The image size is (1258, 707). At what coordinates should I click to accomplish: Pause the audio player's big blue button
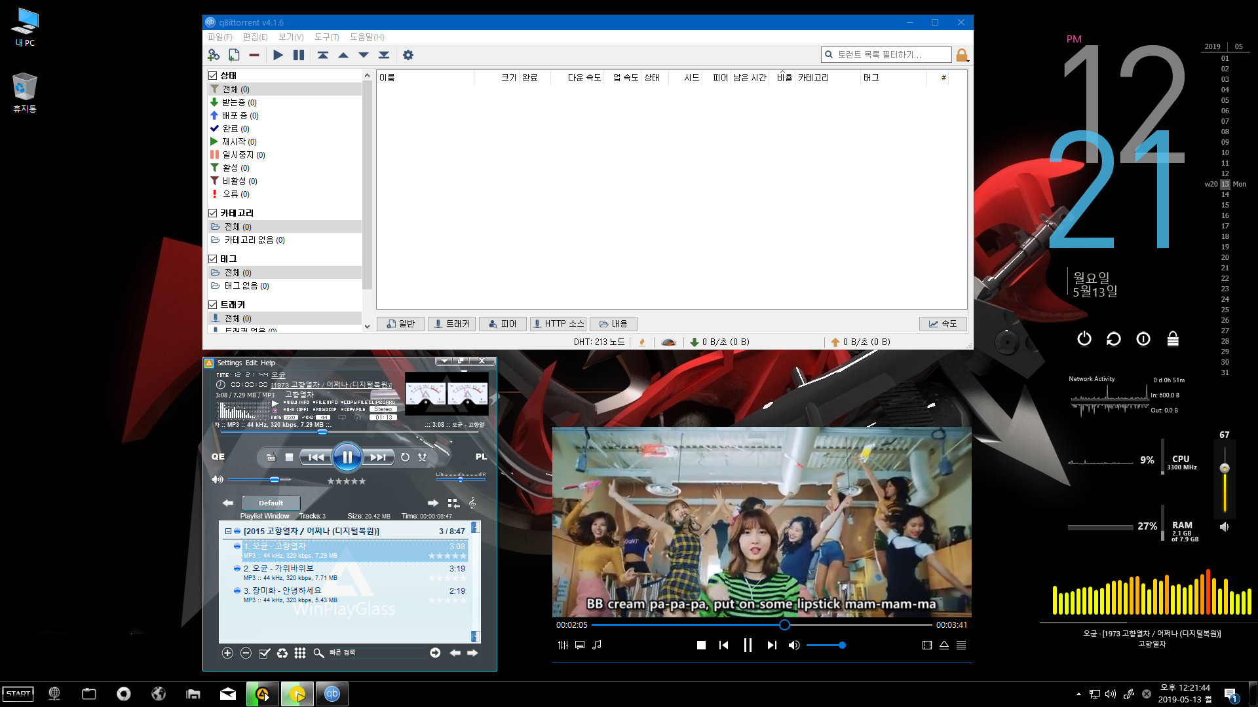(x=347, y=457)
